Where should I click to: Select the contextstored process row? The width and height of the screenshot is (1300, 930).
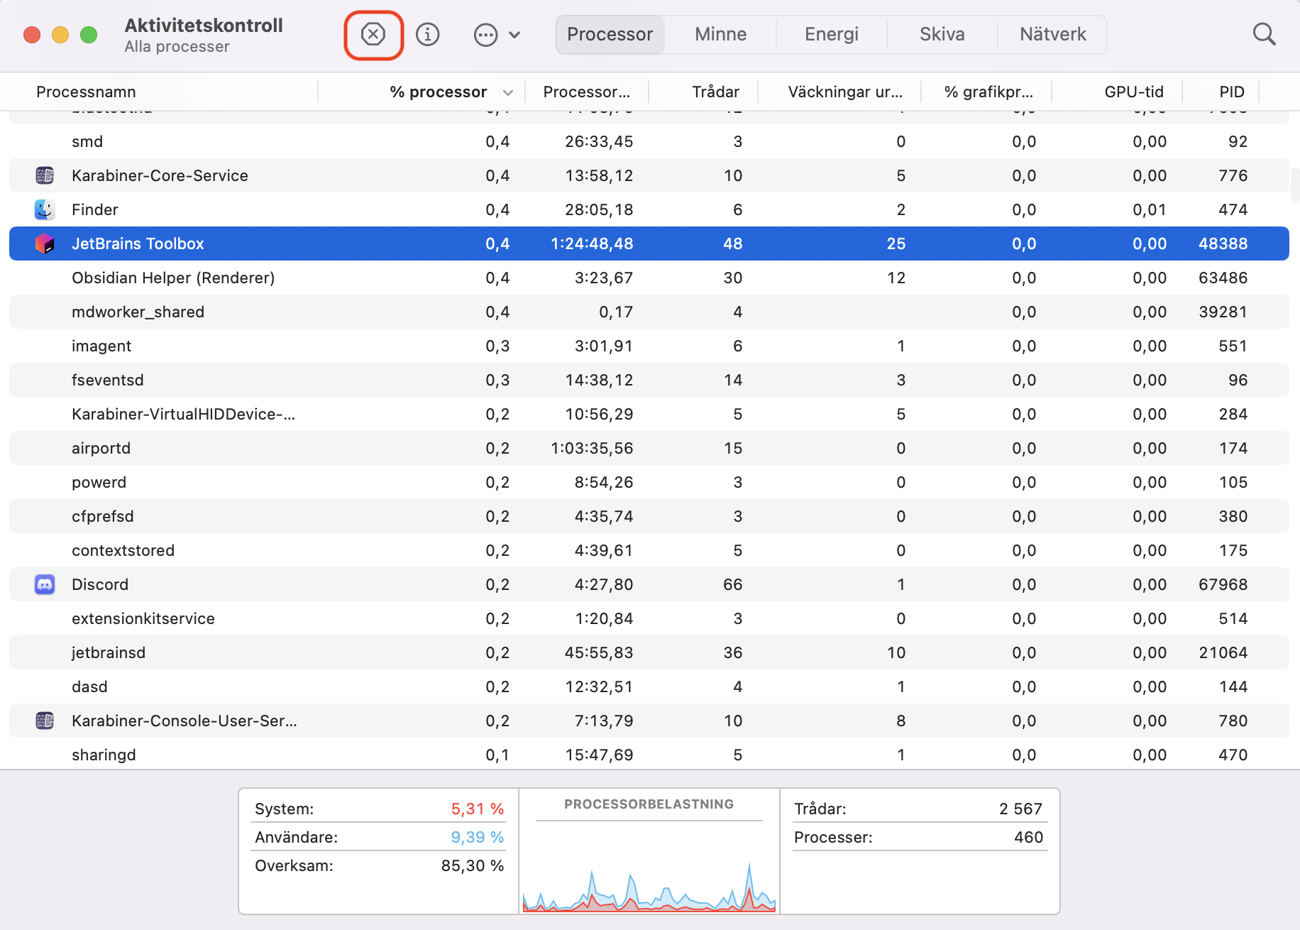click(x=649, y=550)
